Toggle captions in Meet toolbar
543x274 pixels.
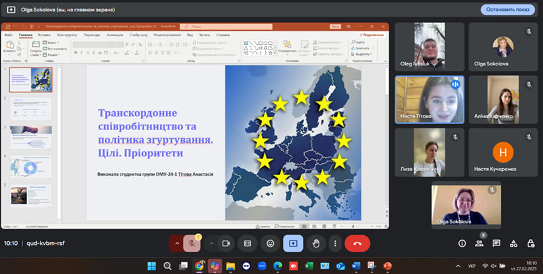pyautogui.click(x=247, y=244)
